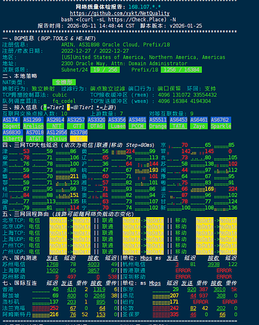The width and height of the screenshot is (259, 325).
Task: Select congestion algorithm value cubic
Action: pos(59,95)
